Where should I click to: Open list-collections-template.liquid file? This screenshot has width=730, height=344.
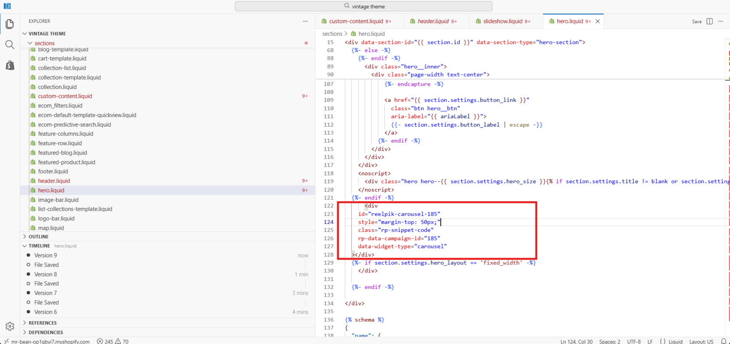pyautogui.click(x=75, y=209)
